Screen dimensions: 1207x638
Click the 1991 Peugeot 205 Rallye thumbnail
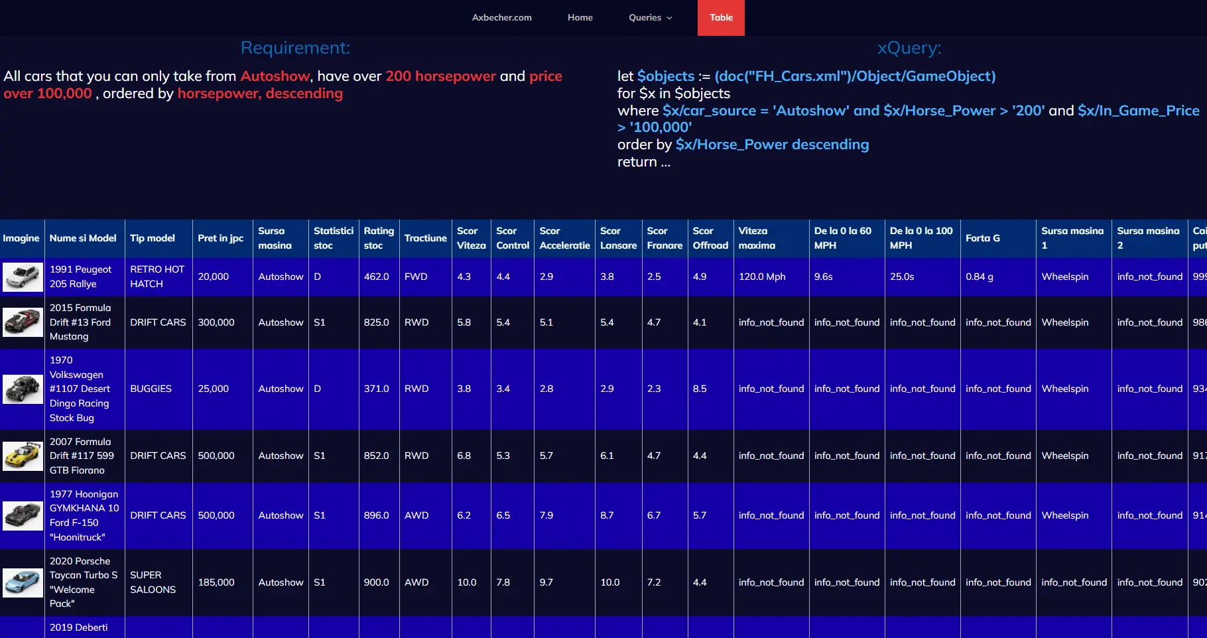pyautogui.click(x=23, y=277)
